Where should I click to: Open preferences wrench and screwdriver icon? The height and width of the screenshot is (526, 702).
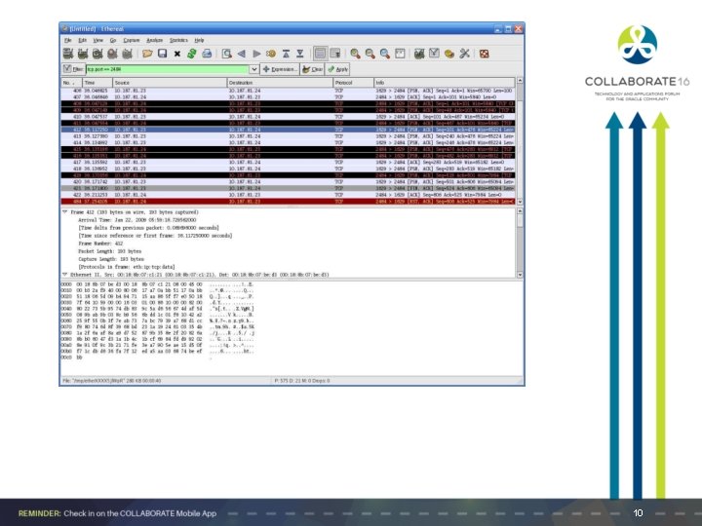[464, 54]
